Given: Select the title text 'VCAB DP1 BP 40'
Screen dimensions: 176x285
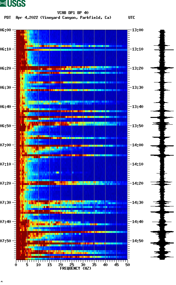Looking at the screenshot, I should tap(73, 13).
